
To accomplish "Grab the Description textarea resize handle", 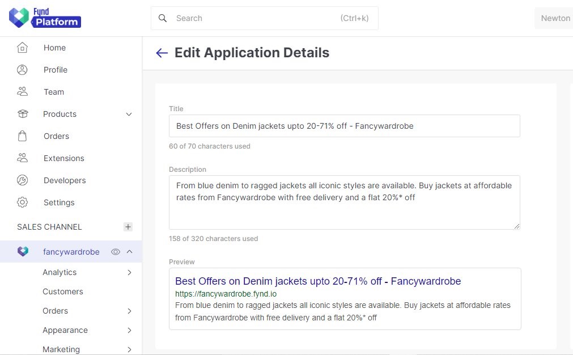I will [517, 226].
